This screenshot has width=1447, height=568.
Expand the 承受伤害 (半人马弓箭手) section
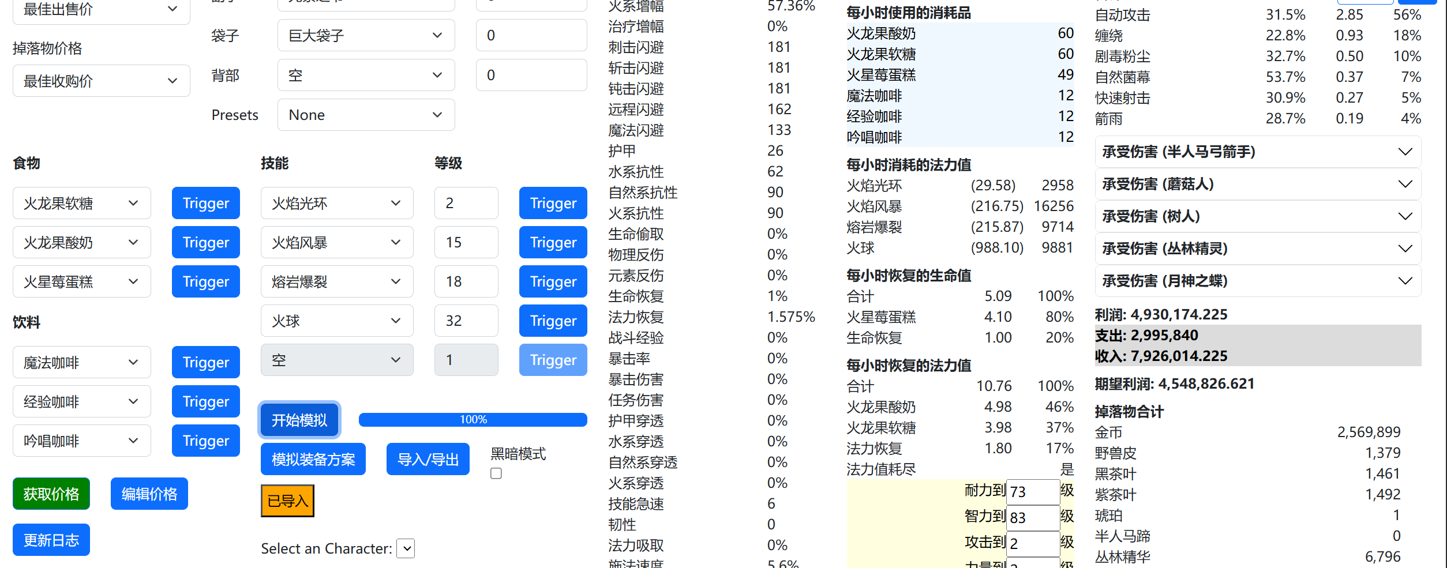click(x=1257, y=152)
